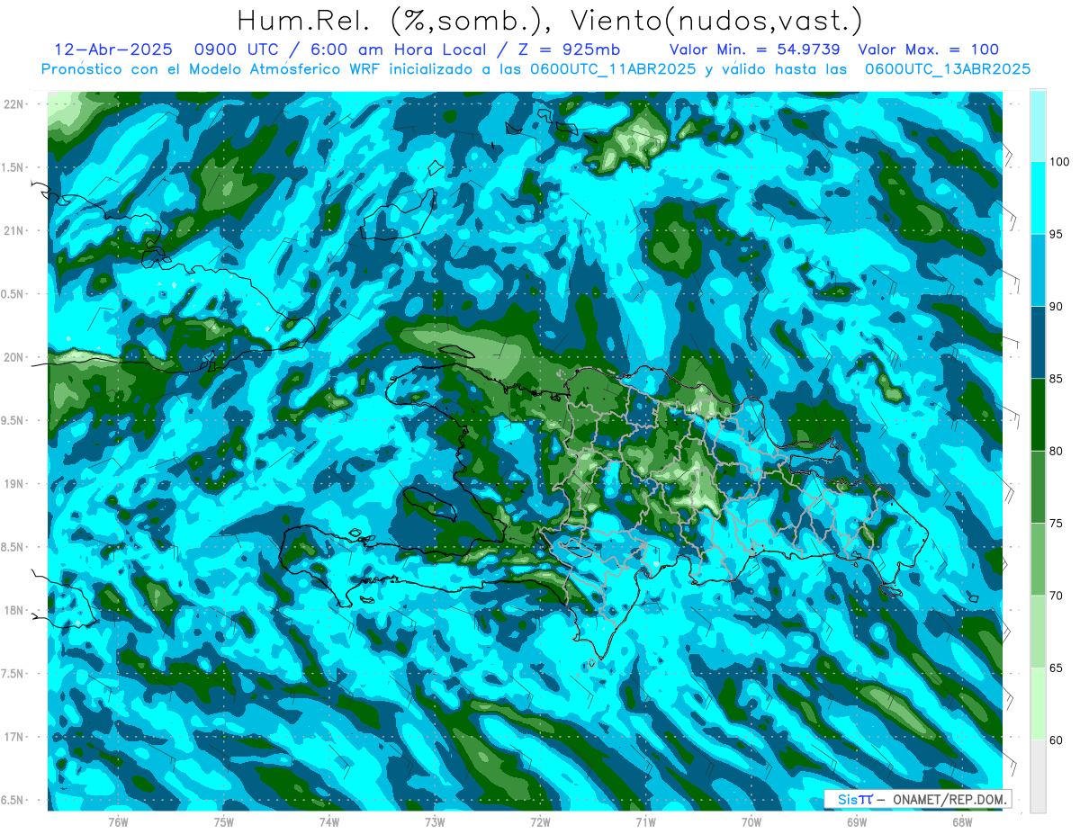Click the '8.5N' latitude axis label
This screenshot has width=1080, height=834.
click(13, 547)
